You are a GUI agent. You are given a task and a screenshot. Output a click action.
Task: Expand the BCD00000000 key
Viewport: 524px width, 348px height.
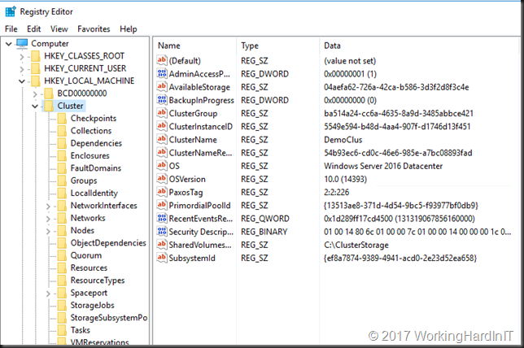point(35,94)
